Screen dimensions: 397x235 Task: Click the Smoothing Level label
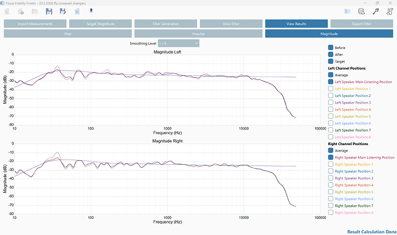143,43
